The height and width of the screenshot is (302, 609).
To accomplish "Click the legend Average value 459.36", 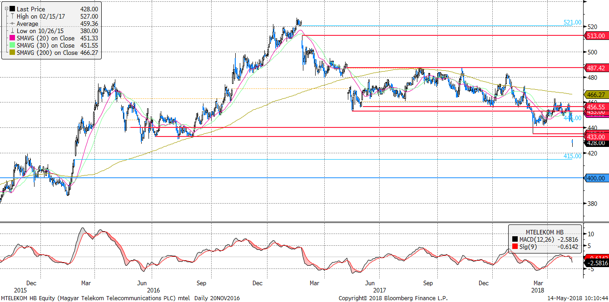I will coord(89,24).
